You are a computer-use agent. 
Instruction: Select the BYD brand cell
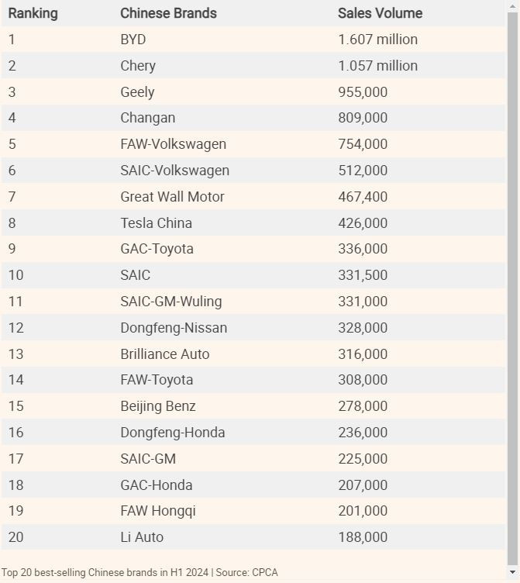point(133,40)
